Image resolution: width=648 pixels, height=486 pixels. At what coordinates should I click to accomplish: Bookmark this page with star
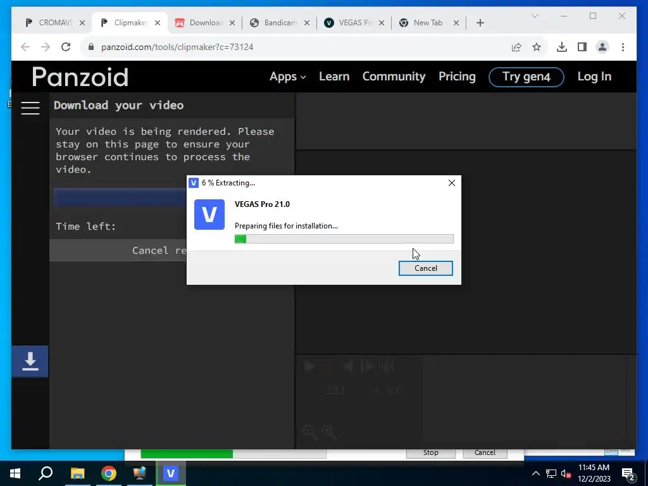tap(537, 47)
